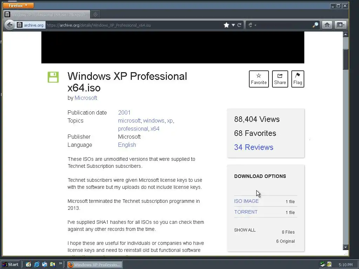Launch Internet Explorer from quick launch
The image size is (359, 269).
pyautogui.click(x=36, y=264)
